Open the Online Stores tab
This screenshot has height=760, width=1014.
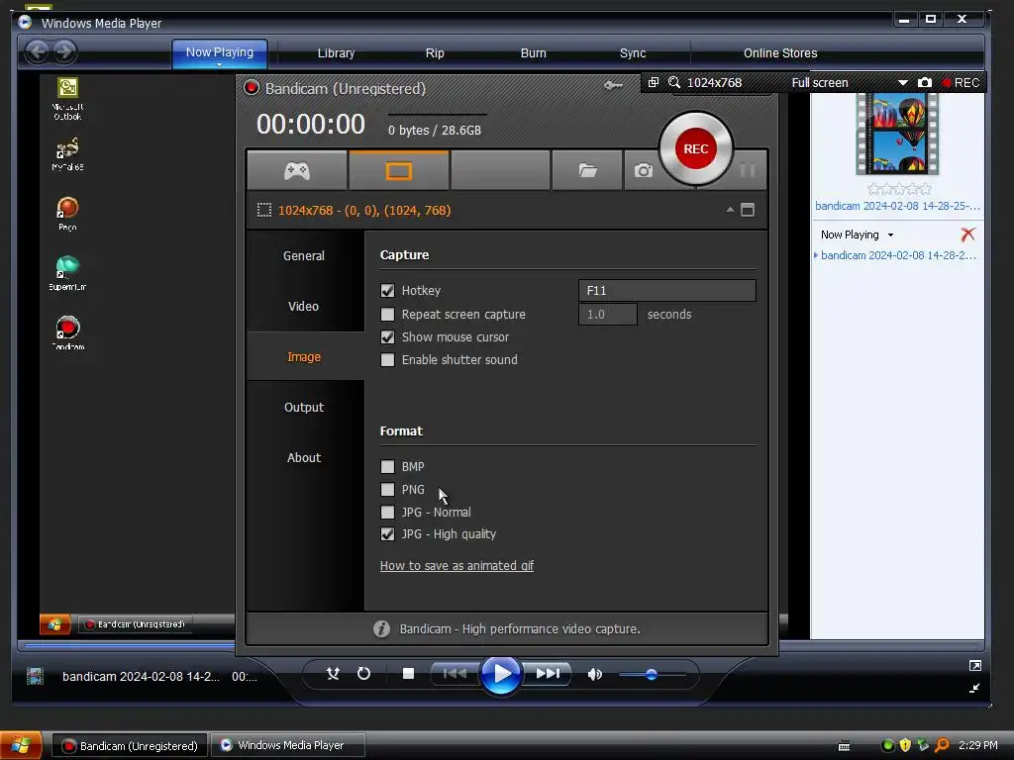(780, 53)
